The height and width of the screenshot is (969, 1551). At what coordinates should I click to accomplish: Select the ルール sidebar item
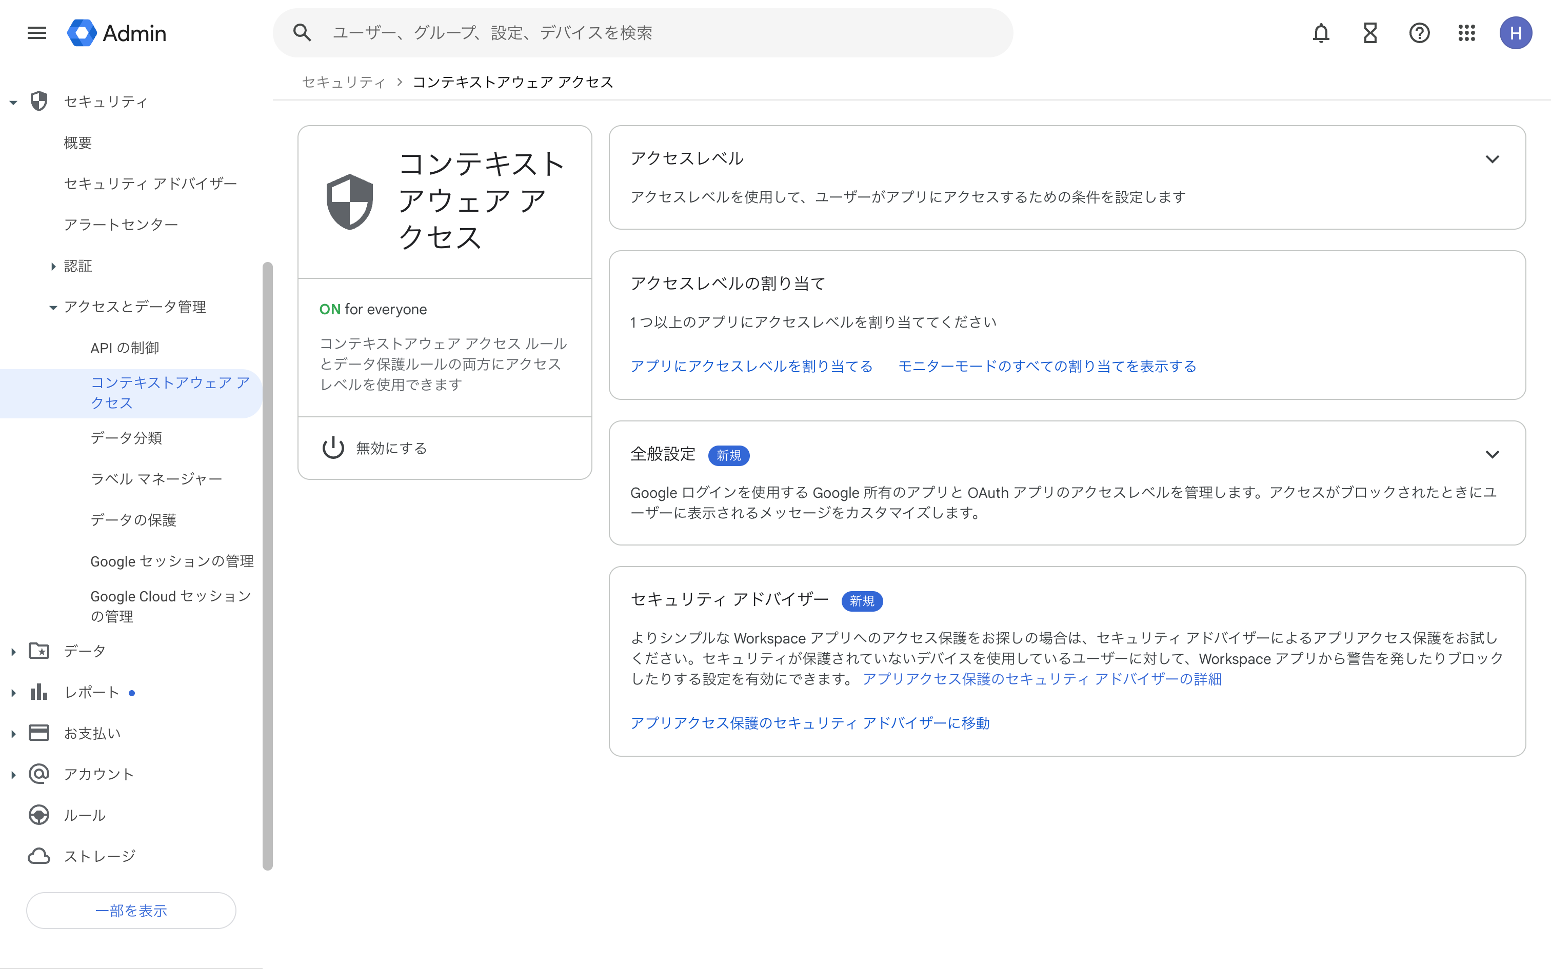click(x=85, y=815)
